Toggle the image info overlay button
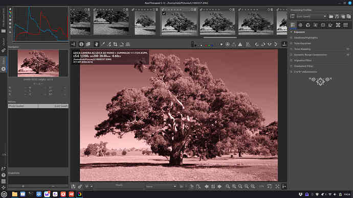 coord(81,44)
